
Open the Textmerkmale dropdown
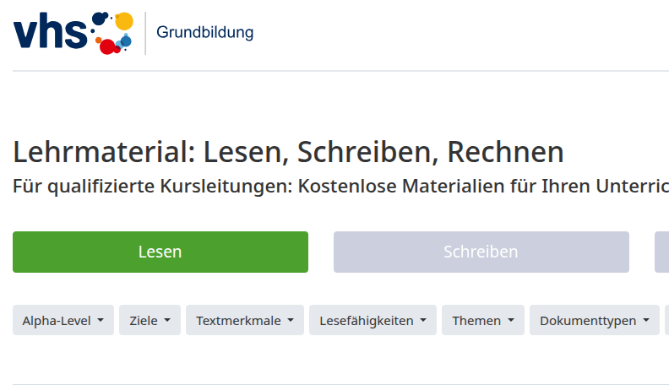coord(245,321)
